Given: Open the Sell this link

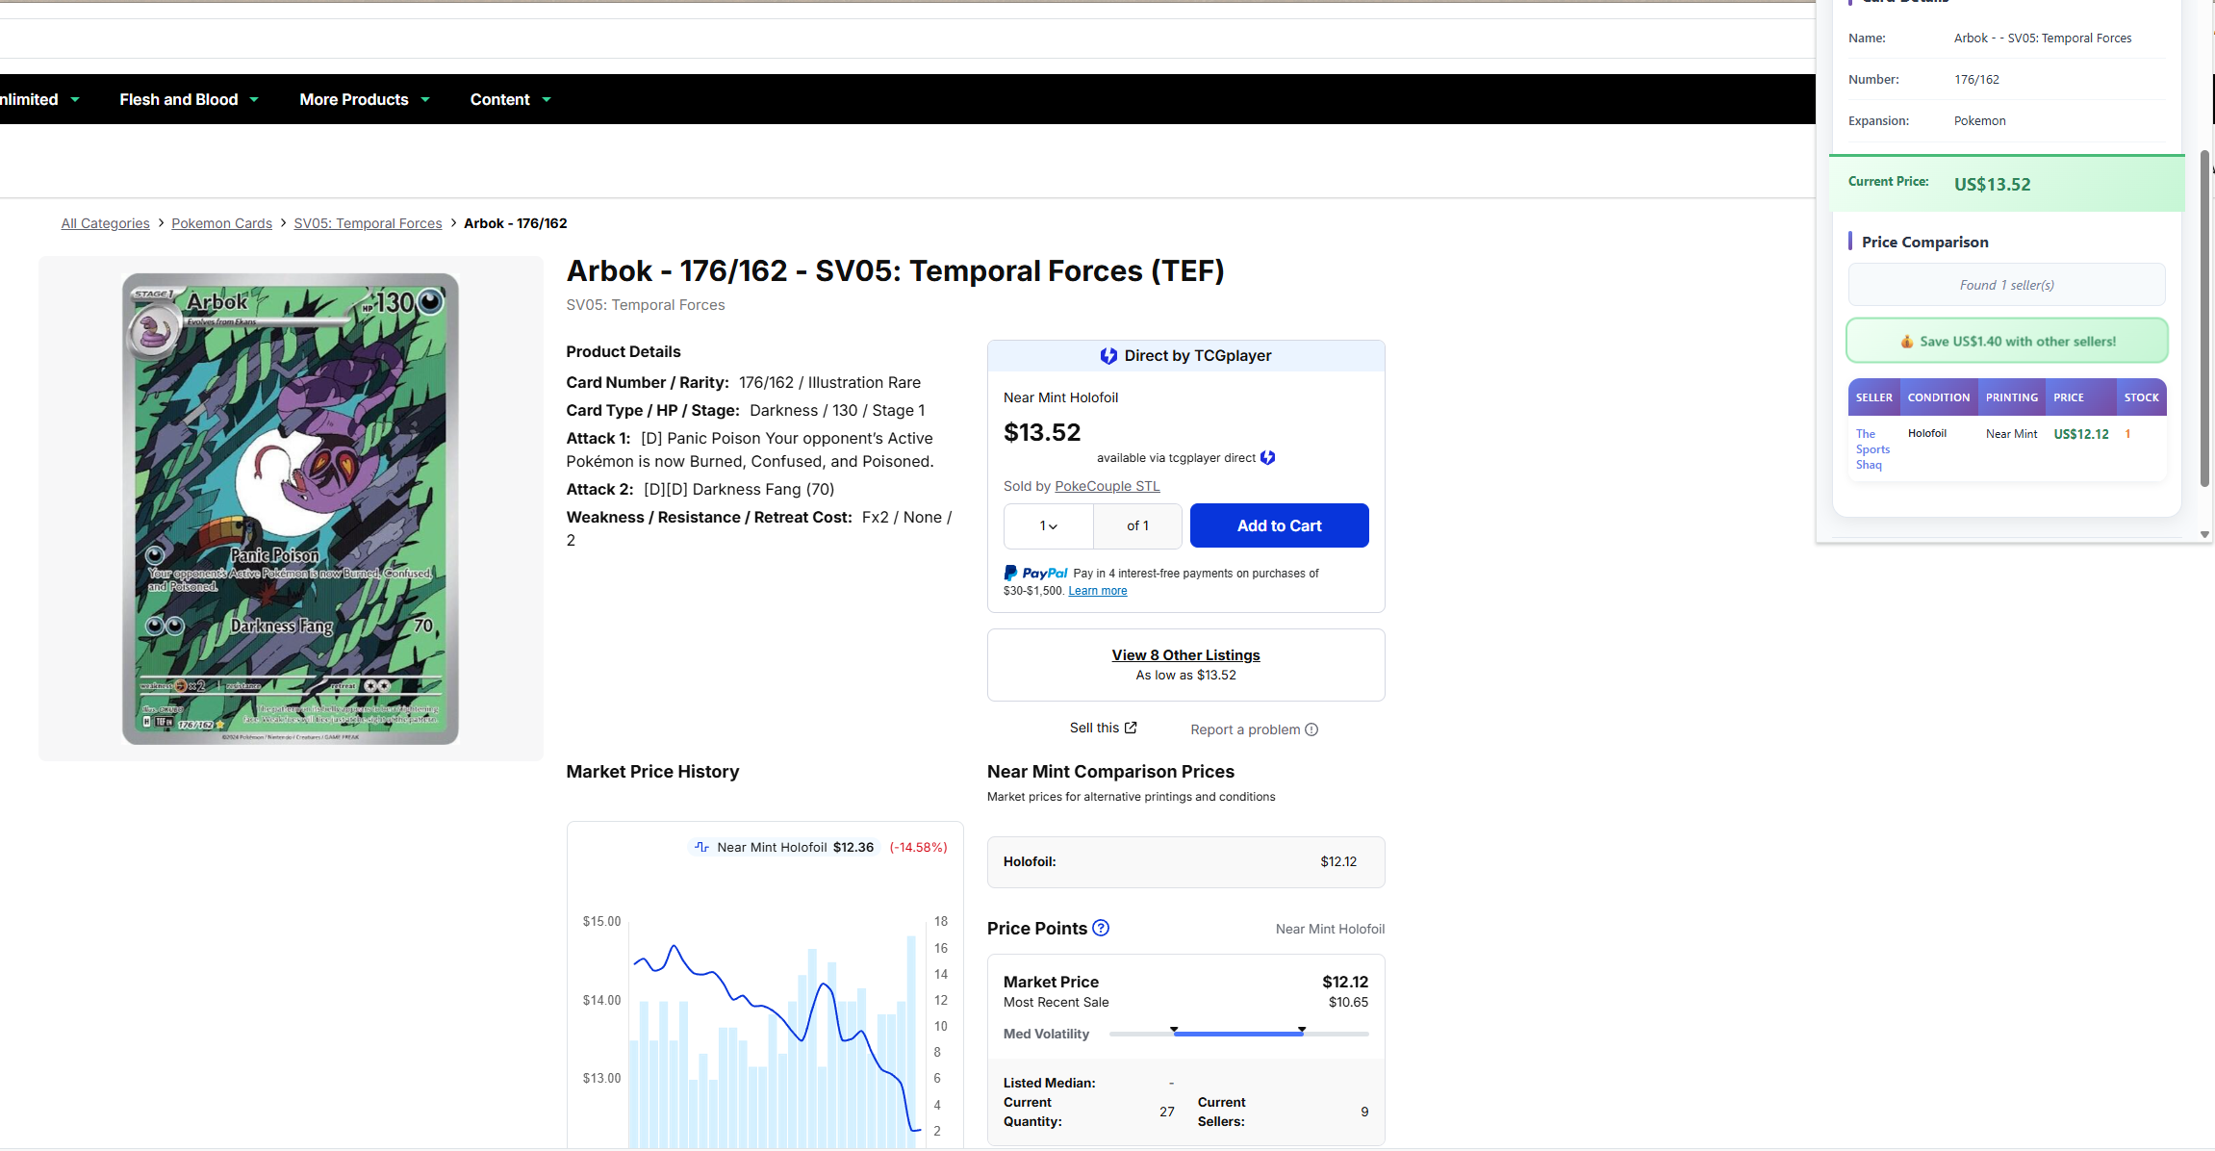Looking at the screenshot, I should 1103,729.
